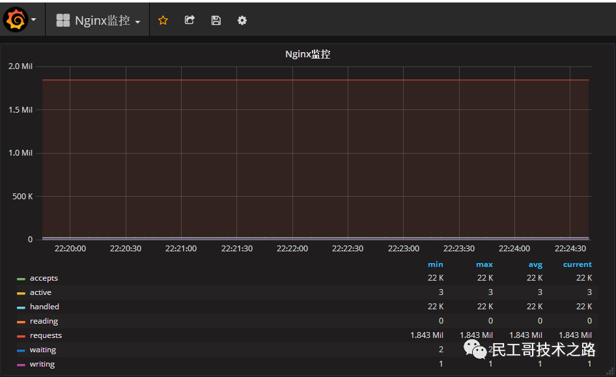The width and height of the screenshot is (616, 377).
Task: Click the 22:20:00 time axis label
Action: [70, 249]
